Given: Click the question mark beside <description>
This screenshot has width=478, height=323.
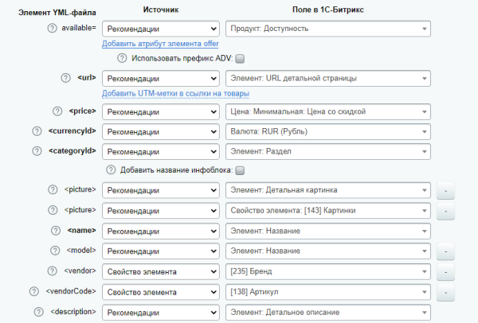Looking at the screenshot, I should [x=39, y=312].
